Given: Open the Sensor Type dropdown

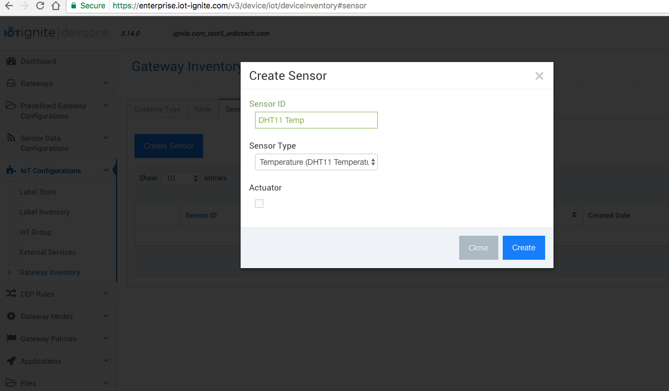Looking at the screenshot, I should [x=316, y=161].
